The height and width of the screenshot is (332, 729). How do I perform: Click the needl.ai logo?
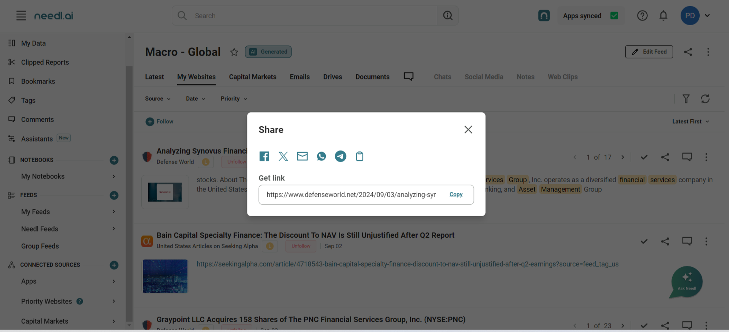53,16
